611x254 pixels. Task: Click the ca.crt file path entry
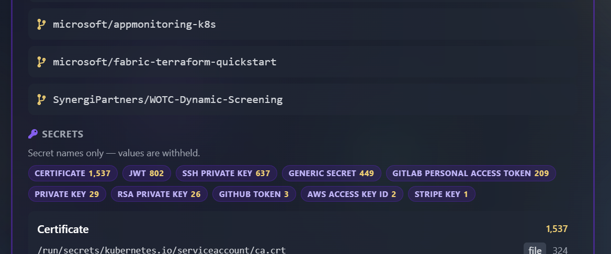coord(162,250)
